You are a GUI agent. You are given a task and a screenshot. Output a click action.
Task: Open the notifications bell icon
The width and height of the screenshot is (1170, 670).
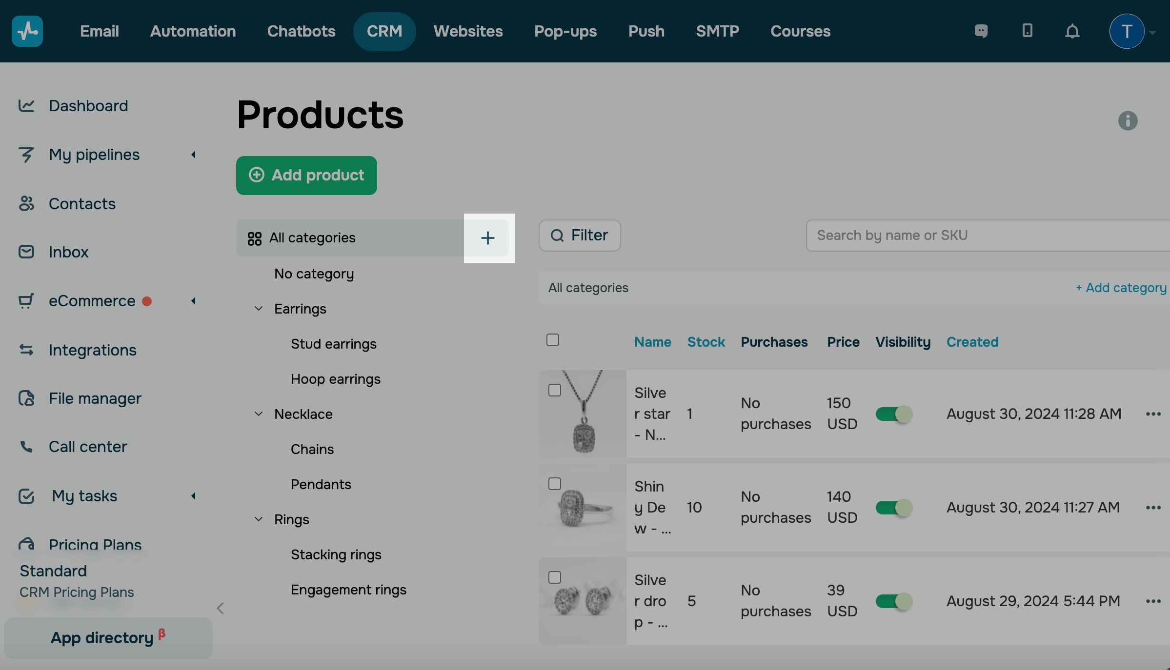click(x=1072, y=31)
